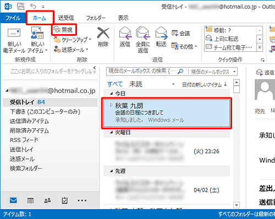Filter messages by 未読
Viewport: 275px width, 219px height.
coord(136,84)
